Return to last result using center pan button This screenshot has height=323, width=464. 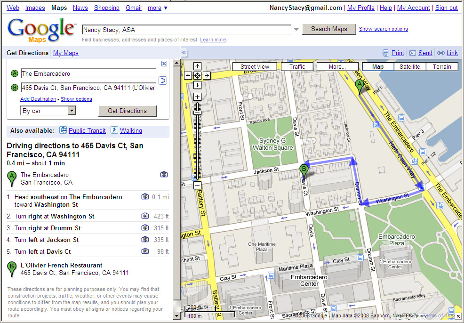coord(197,75)
